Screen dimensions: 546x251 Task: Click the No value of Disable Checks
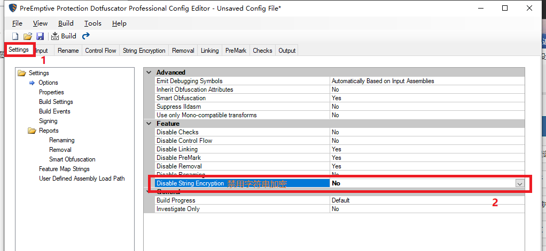[x=336, y=132]
